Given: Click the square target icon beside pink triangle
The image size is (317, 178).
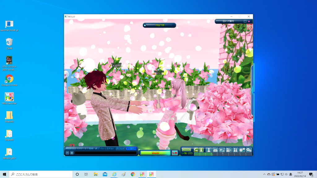Looking at the screenshot, I should [245, 21].
